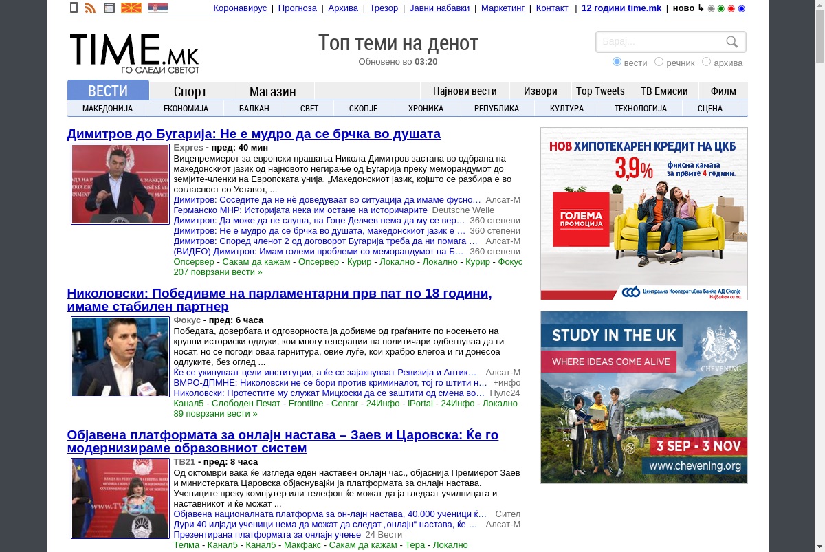825x552 pixels.
Task: Select the red color theme dot
Action: click(731, 8)
